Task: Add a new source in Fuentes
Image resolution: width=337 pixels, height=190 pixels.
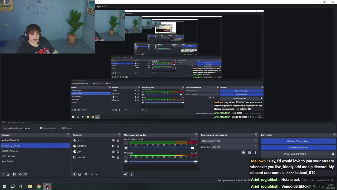Action: [x=74, y=174]
